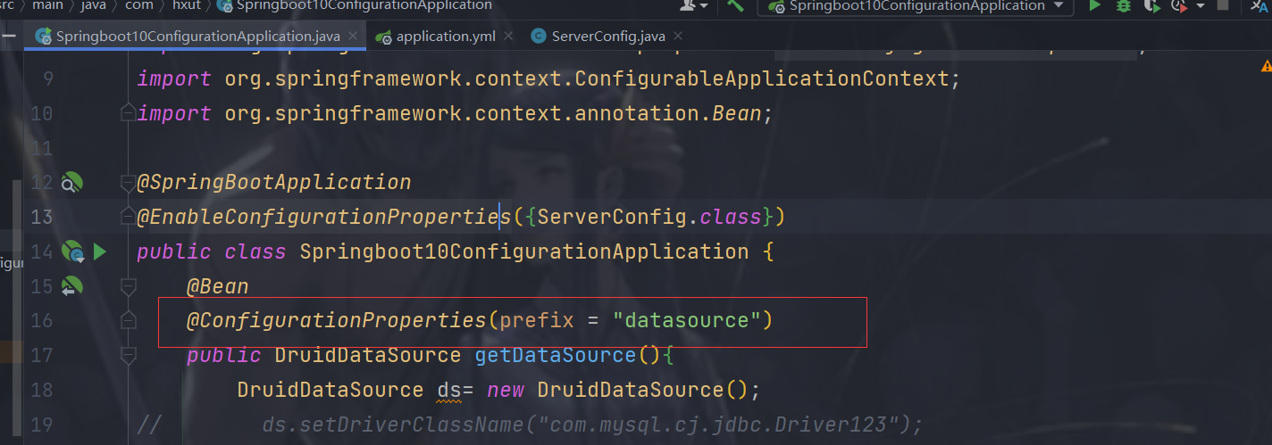Close the ServerConfig.java editor tab
The image size is (1272, 445).
[x=677, y=37]
